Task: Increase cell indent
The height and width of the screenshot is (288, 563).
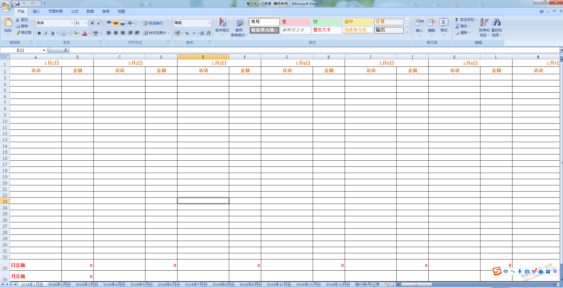Action: pyautogui.click(x=137, y=33)
